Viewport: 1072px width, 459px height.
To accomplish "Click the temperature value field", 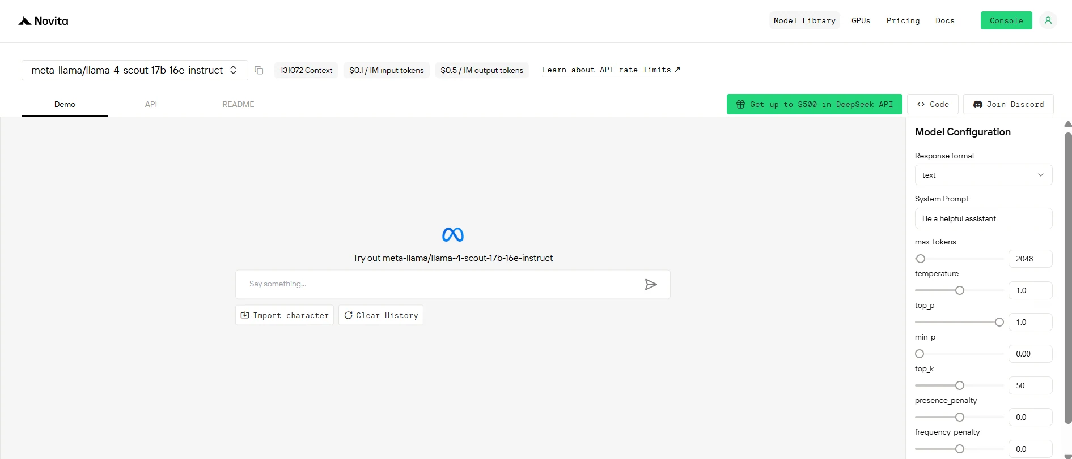I will [x=1030, y=290].
